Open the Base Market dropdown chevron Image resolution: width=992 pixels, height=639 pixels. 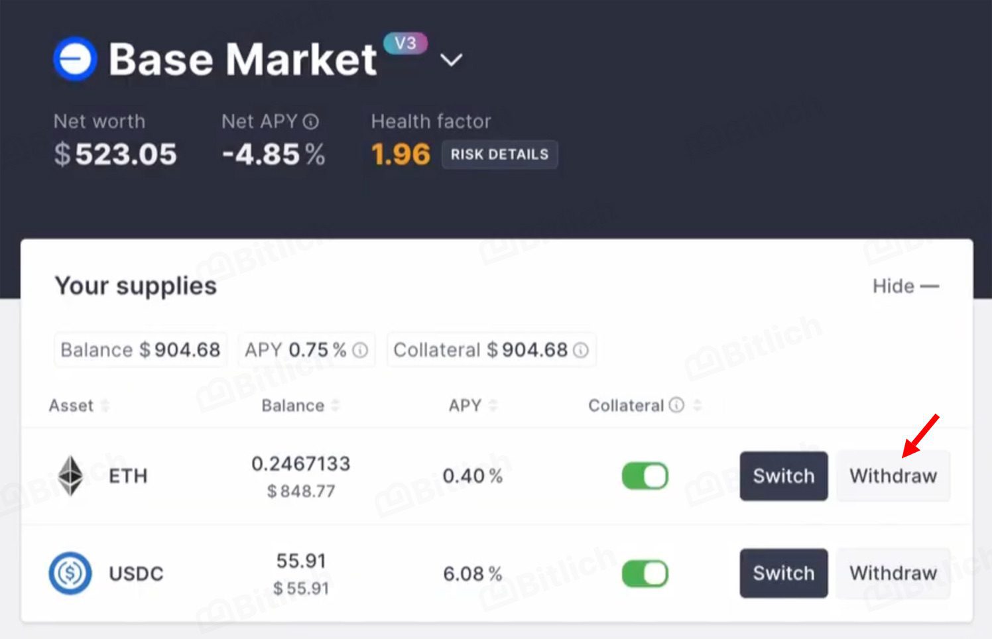pos(452,60)
